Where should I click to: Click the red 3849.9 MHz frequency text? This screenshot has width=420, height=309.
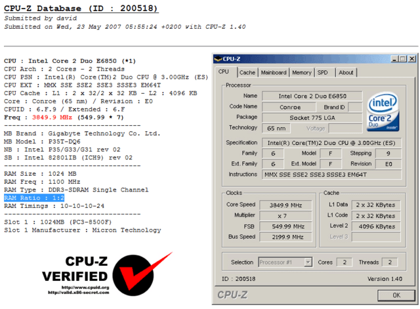52,117
